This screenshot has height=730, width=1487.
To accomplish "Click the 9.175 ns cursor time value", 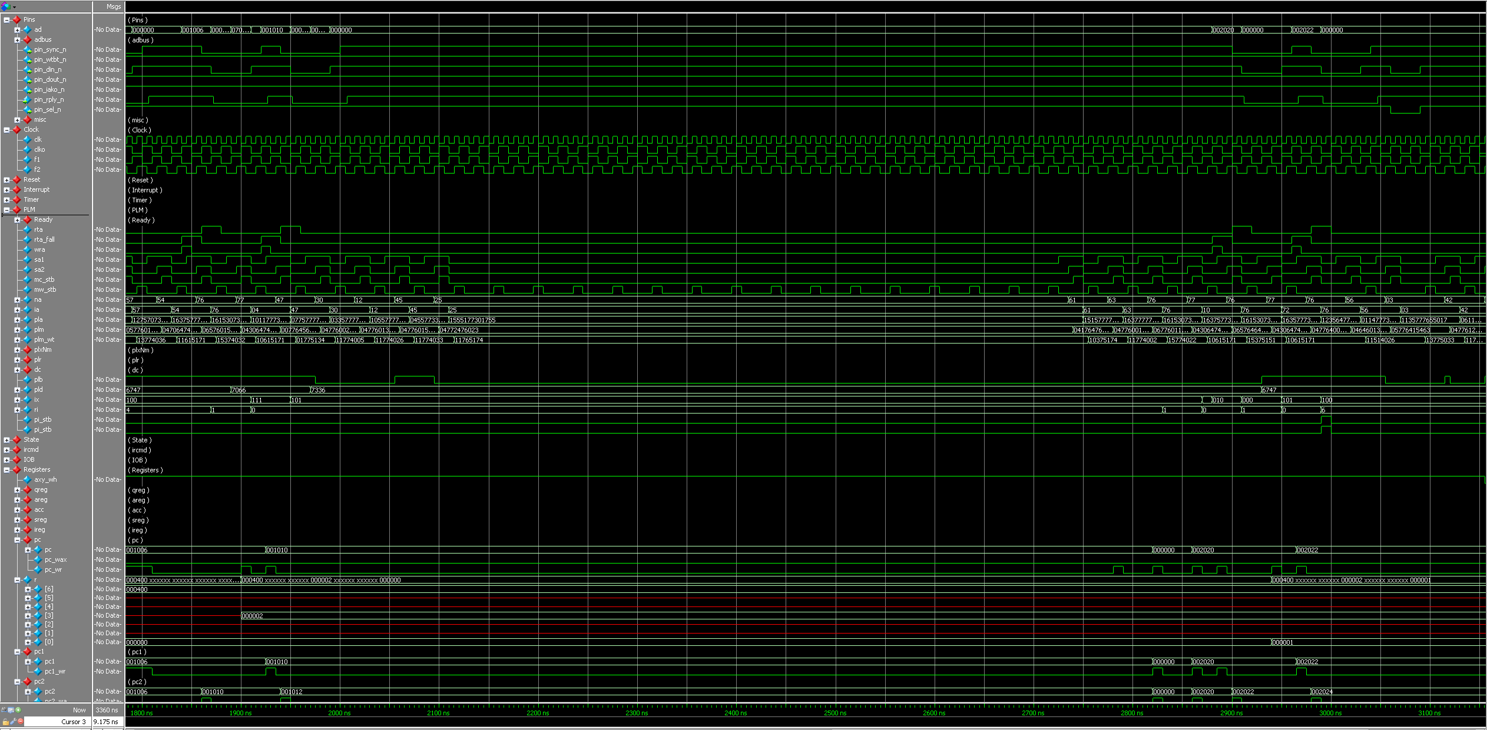I will (x=106, y=722).
